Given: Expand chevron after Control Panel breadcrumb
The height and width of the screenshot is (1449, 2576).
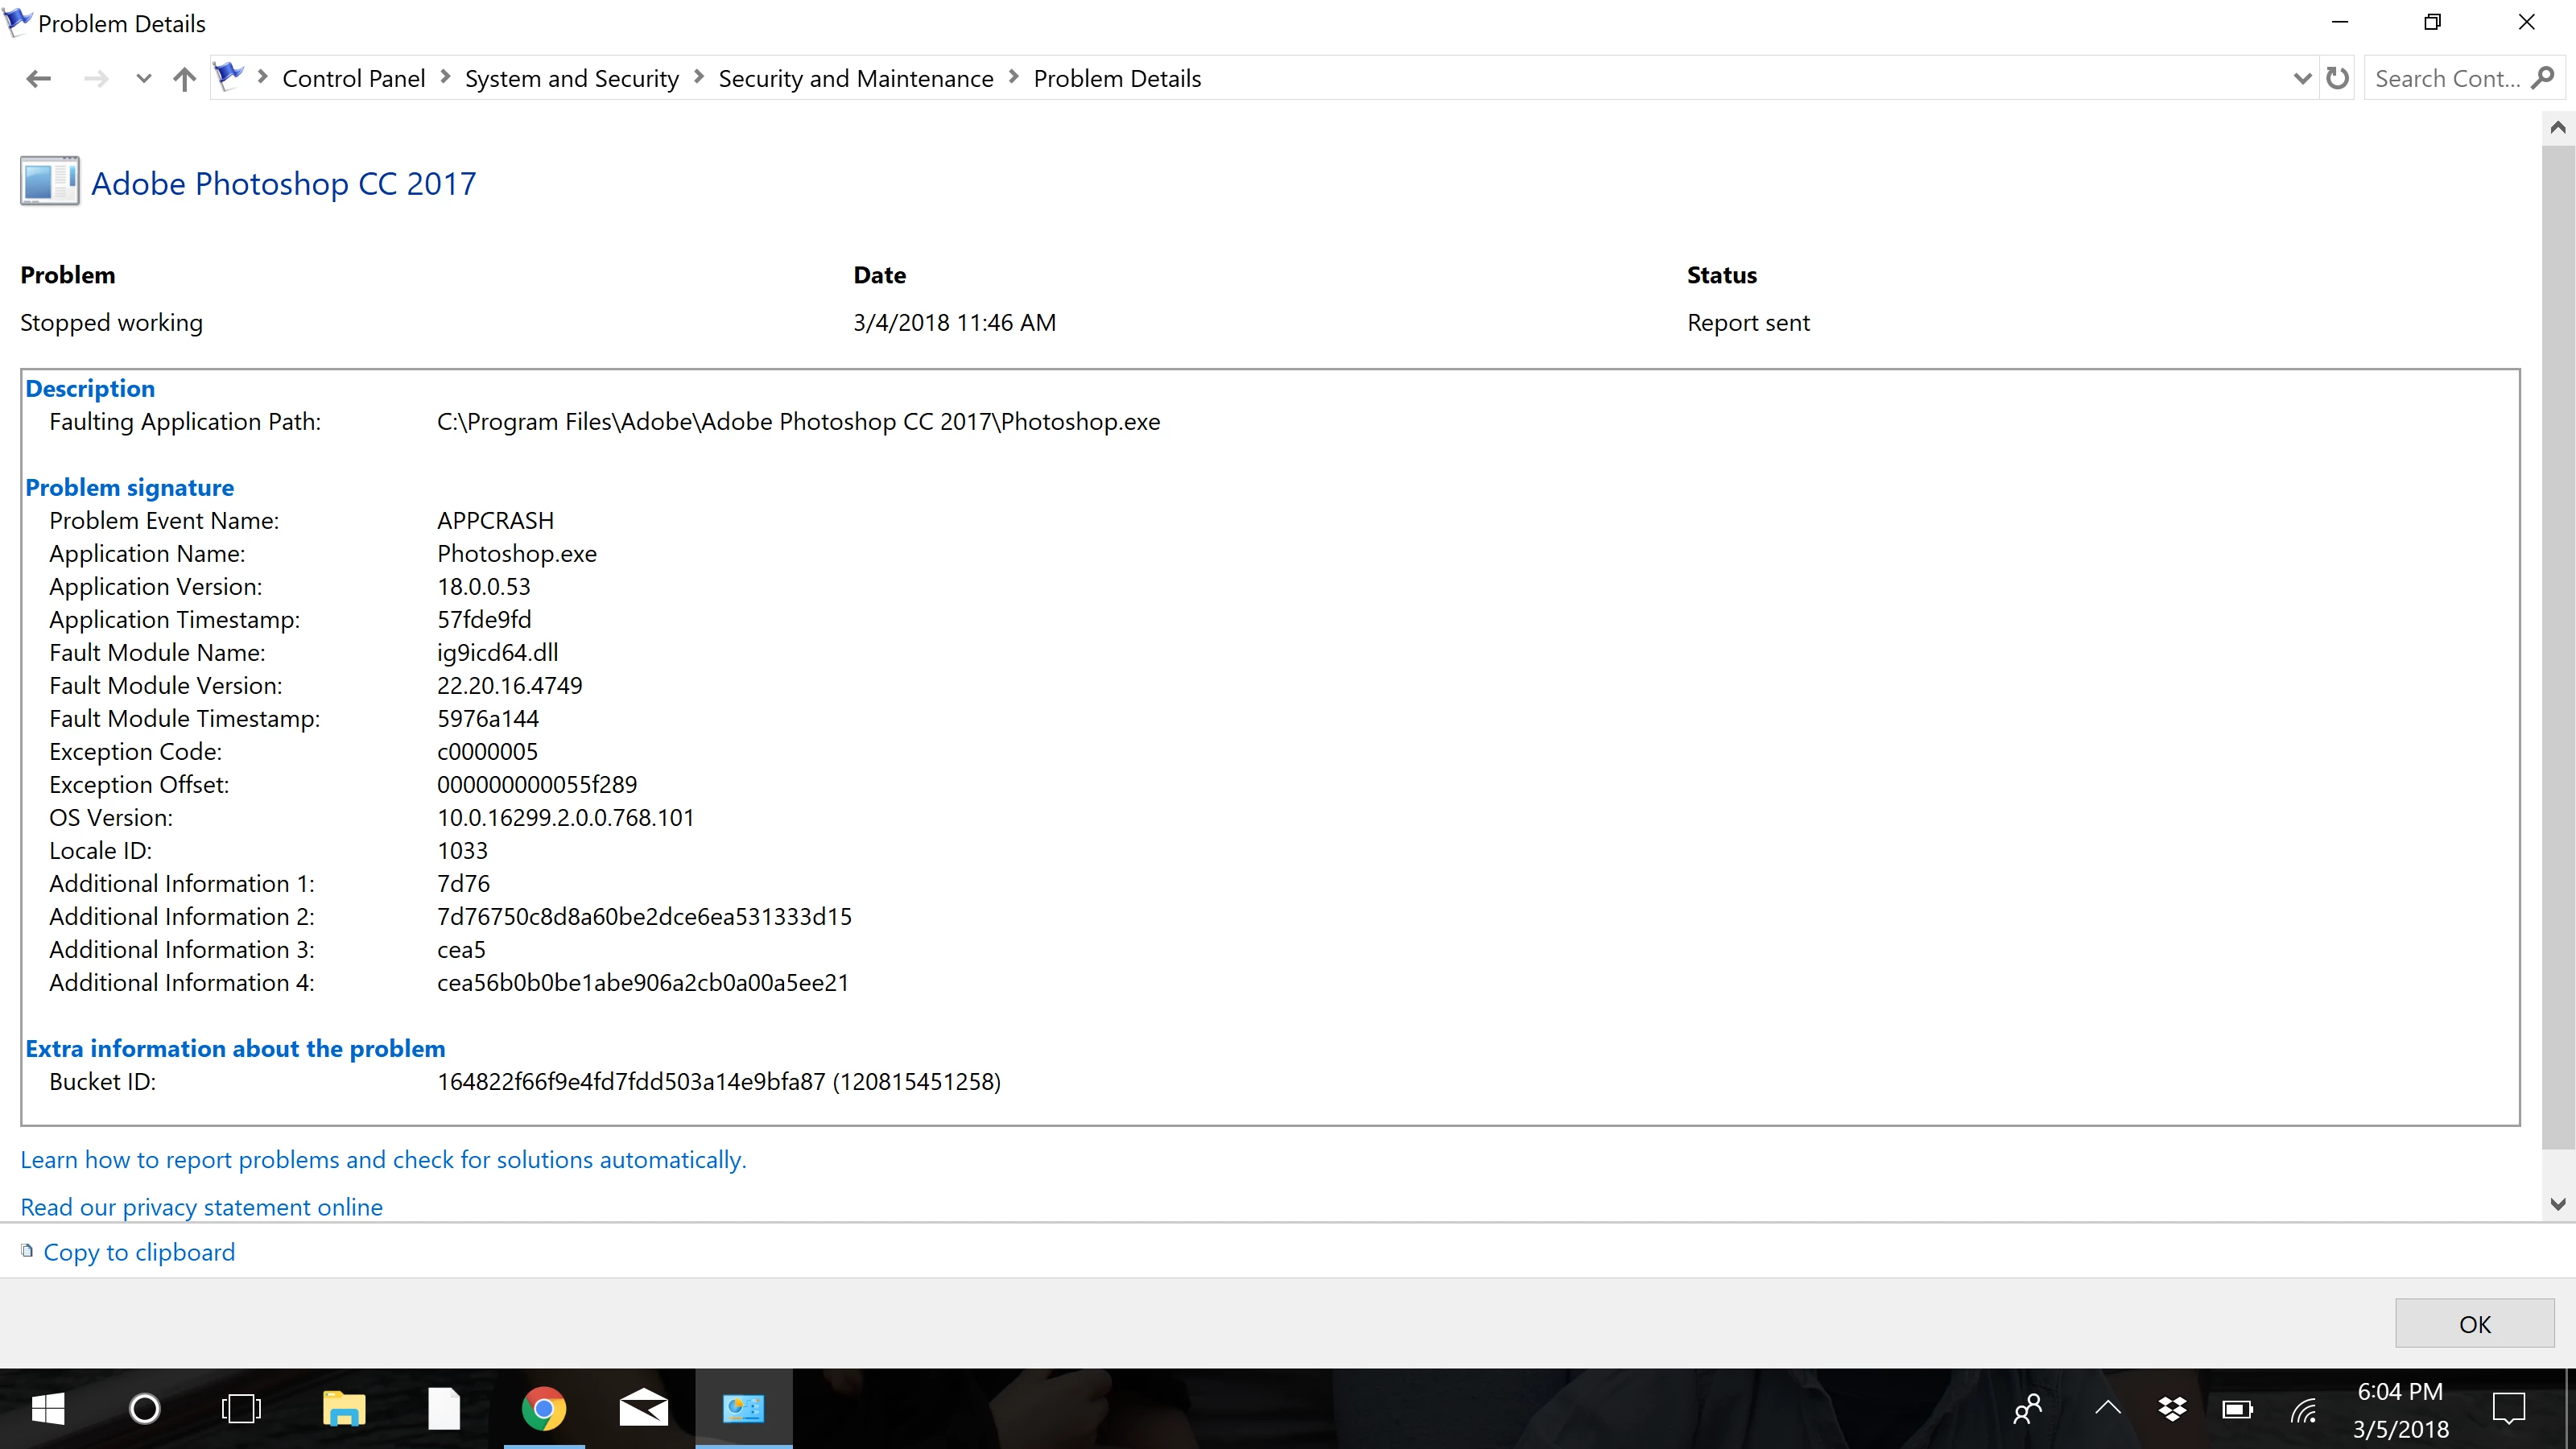Looking at the screenshot, I should [446, 77].
